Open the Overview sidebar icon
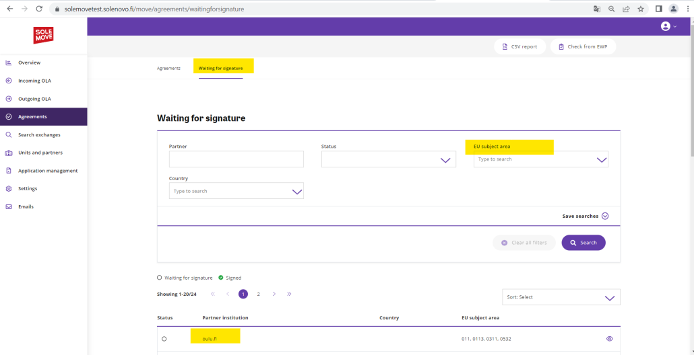The width and height of the screenshot is (694, 355). point(8,63)
